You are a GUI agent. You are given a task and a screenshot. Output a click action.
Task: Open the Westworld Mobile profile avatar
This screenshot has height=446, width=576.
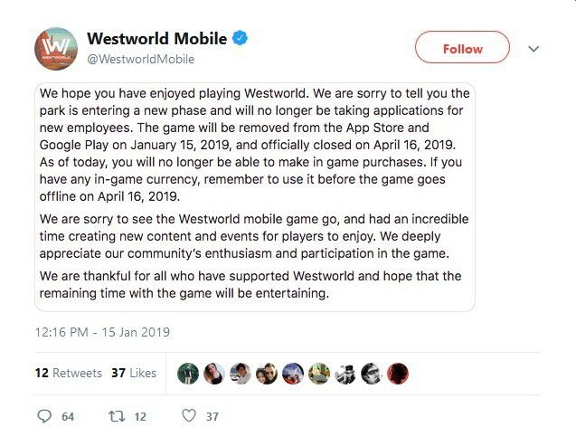click(x=55, y=49)
